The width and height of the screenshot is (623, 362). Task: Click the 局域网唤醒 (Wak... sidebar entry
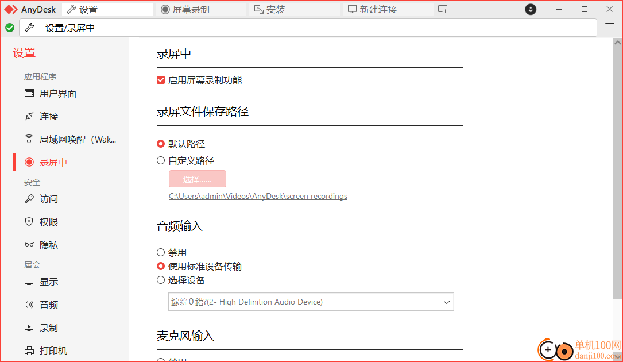click(x=78, y=140)
